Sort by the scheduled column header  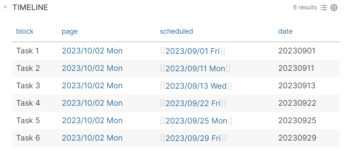pyautogui.click(x=176, y=31)
